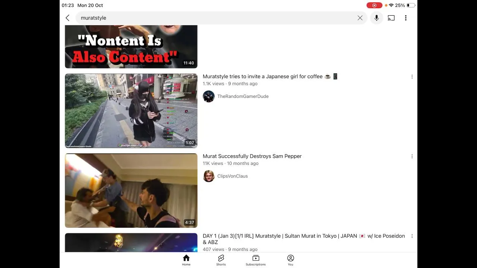This screenshot has height=268, width=477.
Task: Start voice search with microphone icon
Action: (376, 18)
